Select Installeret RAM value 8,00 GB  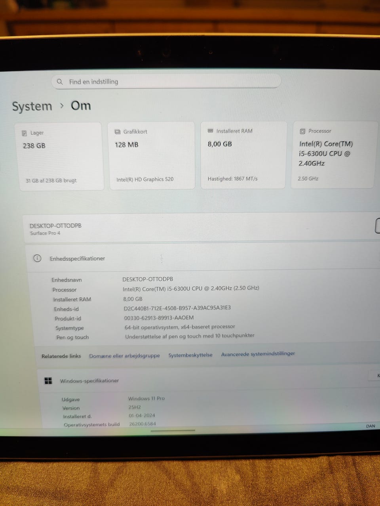coord(133,299)
